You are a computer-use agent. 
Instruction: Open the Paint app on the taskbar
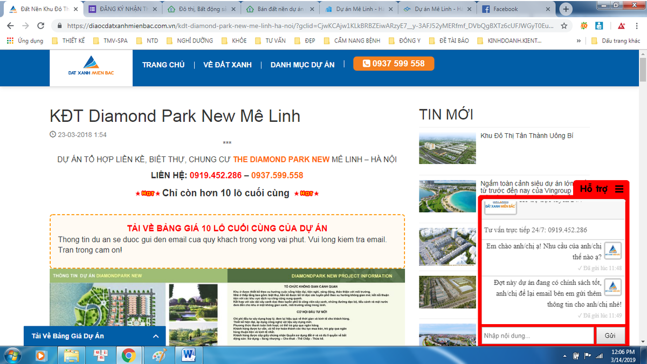[158, 355]
